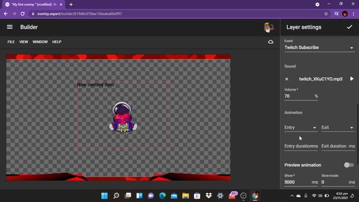
Task: Select the 'My first overlay' browser tab
Action: [34, 4]
